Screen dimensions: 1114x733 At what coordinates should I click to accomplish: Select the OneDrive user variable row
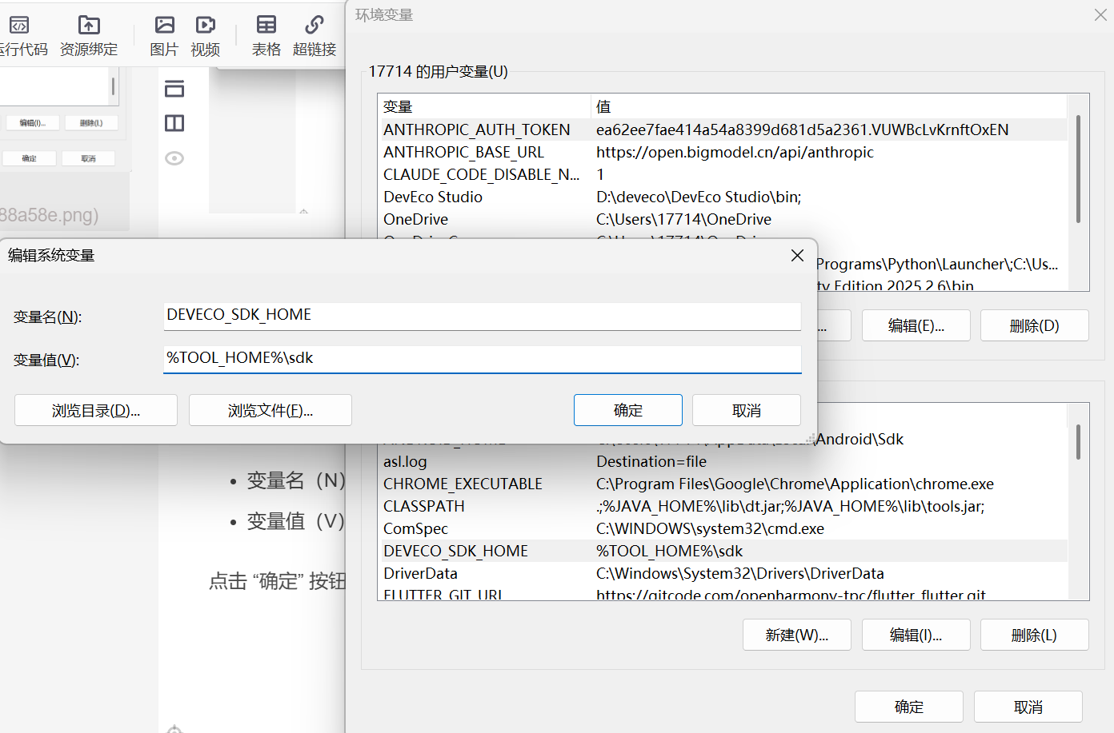(723, 219)
